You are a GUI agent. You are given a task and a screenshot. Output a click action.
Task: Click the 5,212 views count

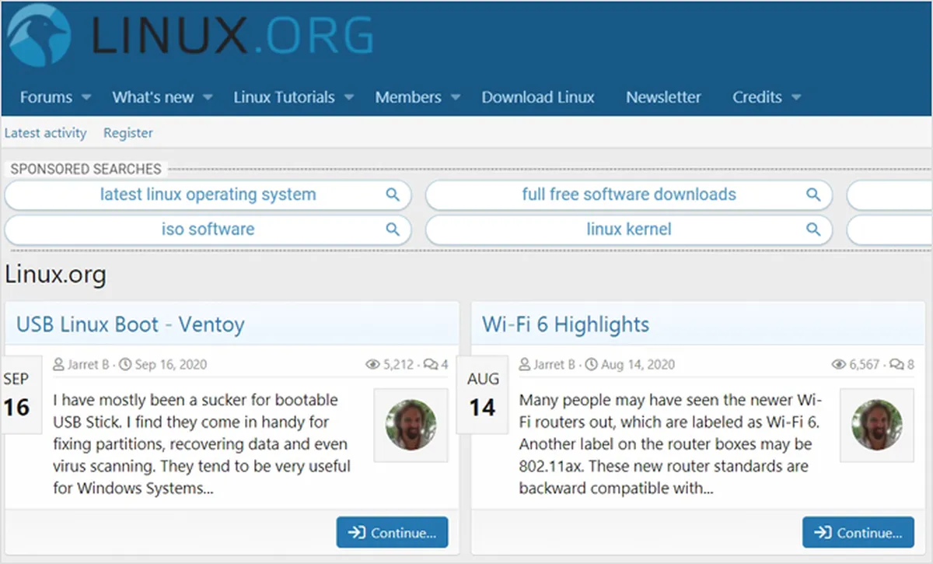(398, 364)
